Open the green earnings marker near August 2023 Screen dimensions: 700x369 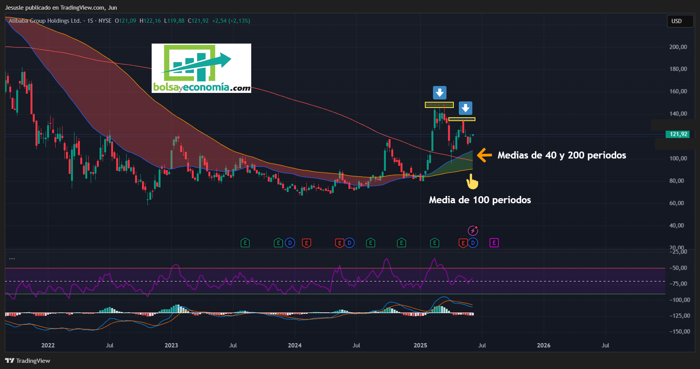[x=245, y=243]
